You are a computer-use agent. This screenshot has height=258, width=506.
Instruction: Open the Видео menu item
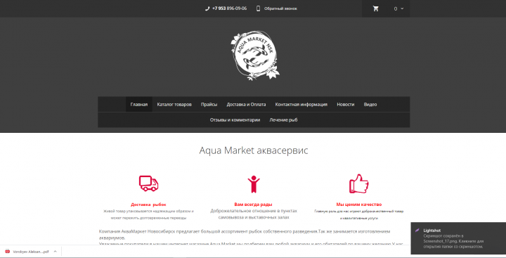(370, 104)
